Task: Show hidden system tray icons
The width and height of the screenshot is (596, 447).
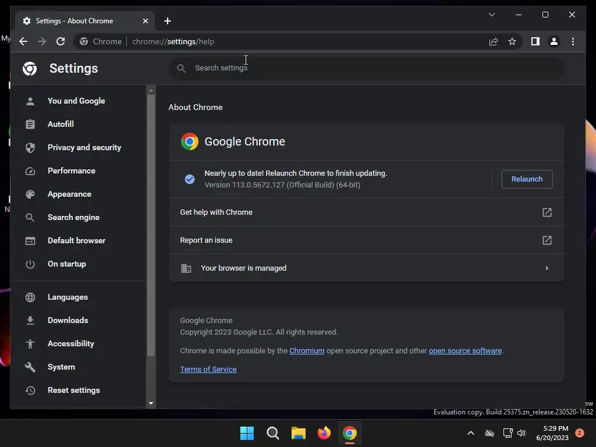Action: (x=470, y=433)
